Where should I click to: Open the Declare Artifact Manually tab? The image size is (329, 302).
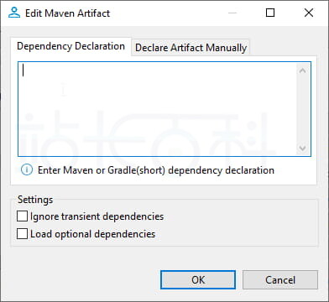(x=191, y=48)
